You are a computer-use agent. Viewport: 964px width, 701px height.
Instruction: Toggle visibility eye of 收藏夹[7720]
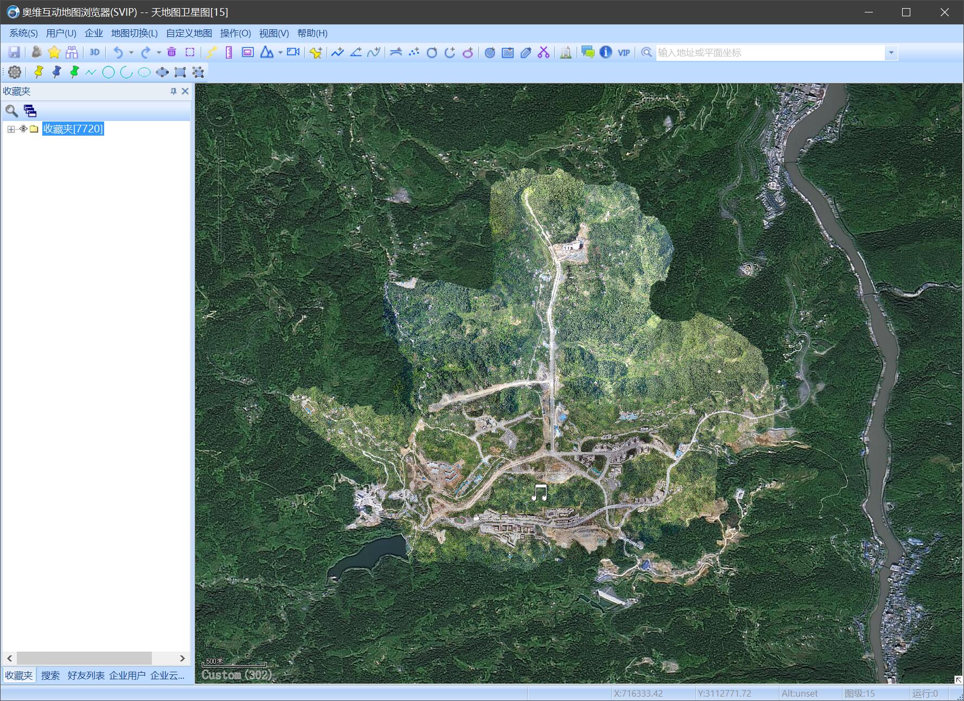point(23,129)
